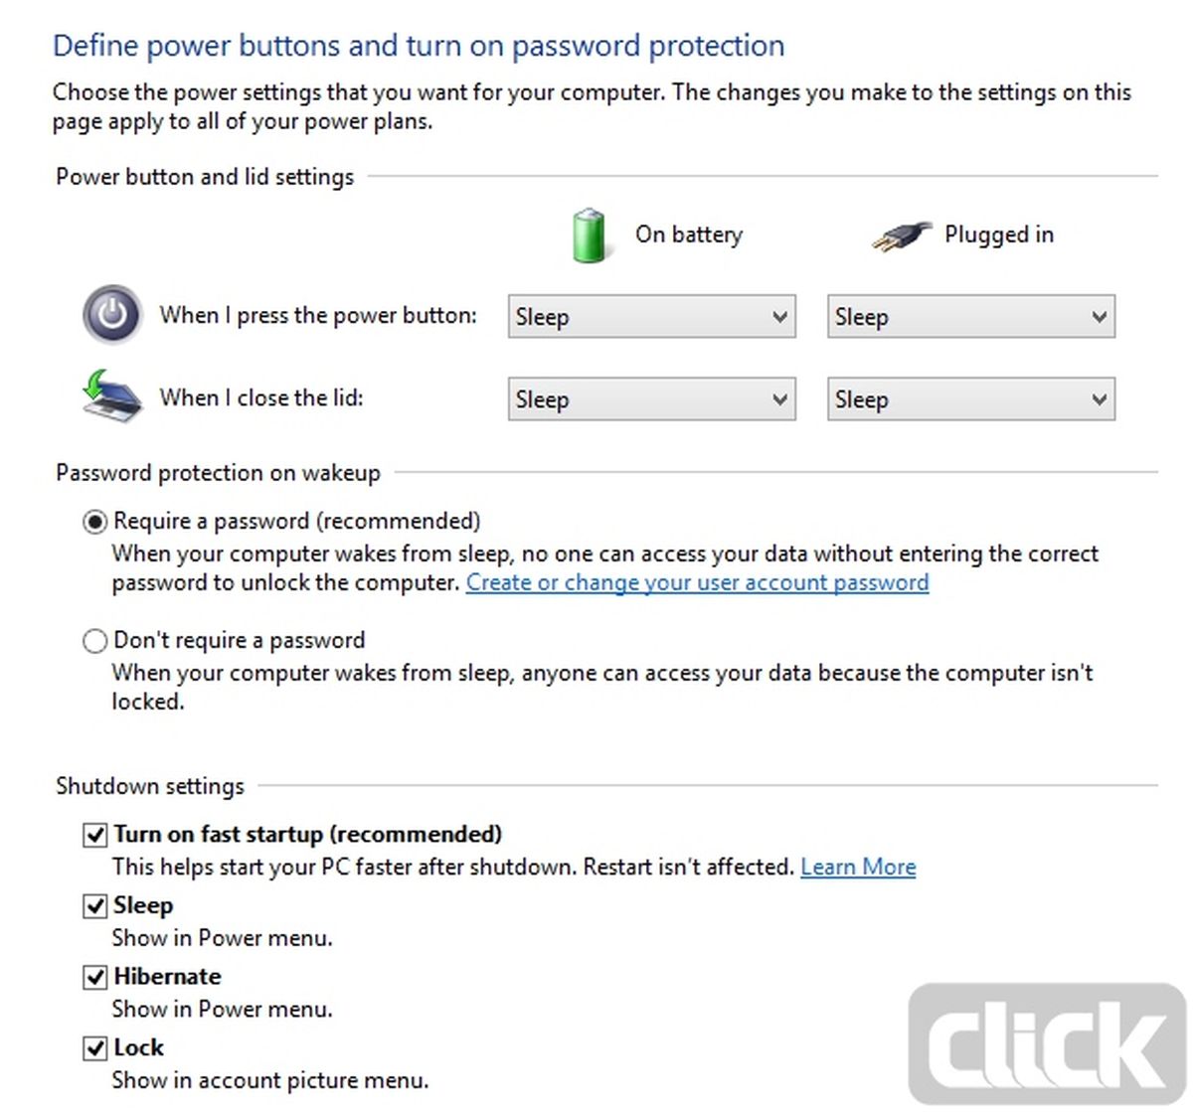The width and height of the screenshot is (1193, 1115).
Task: Toggle the Sleep checkbox in Shutdown settings
Action: (x=95, y=906)
